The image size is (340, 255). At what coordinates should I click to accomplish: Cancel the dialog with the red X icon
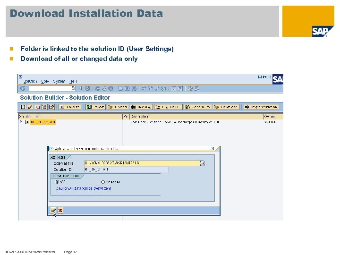pyautogui.click(x=60, y=210)
